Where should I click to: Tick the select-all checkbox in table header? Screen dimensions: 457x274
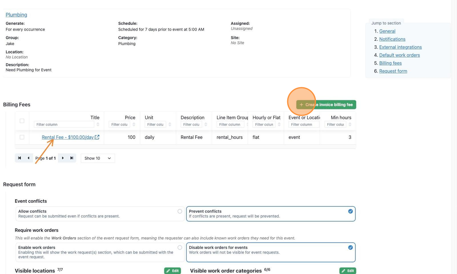pyautogui.click(x=22, y=121)
